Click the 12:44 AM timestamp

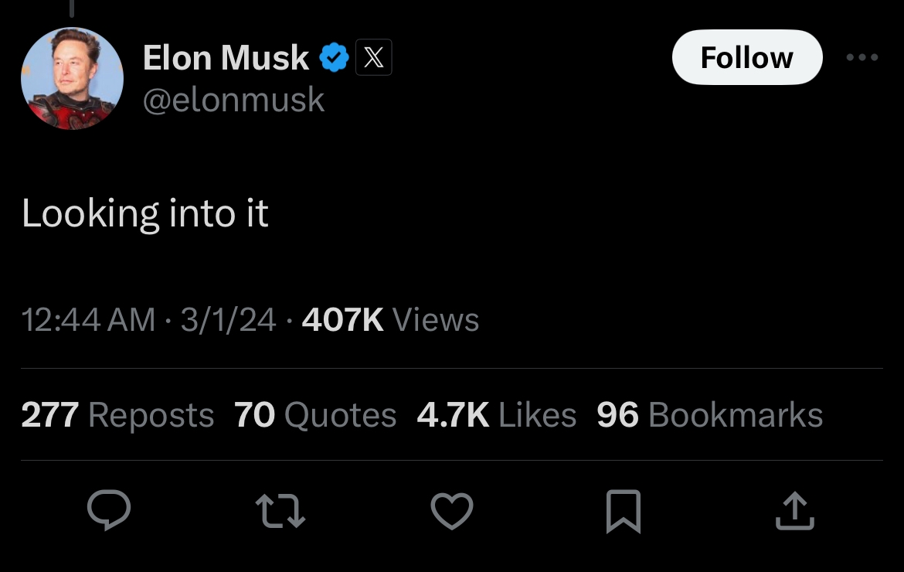88,320
